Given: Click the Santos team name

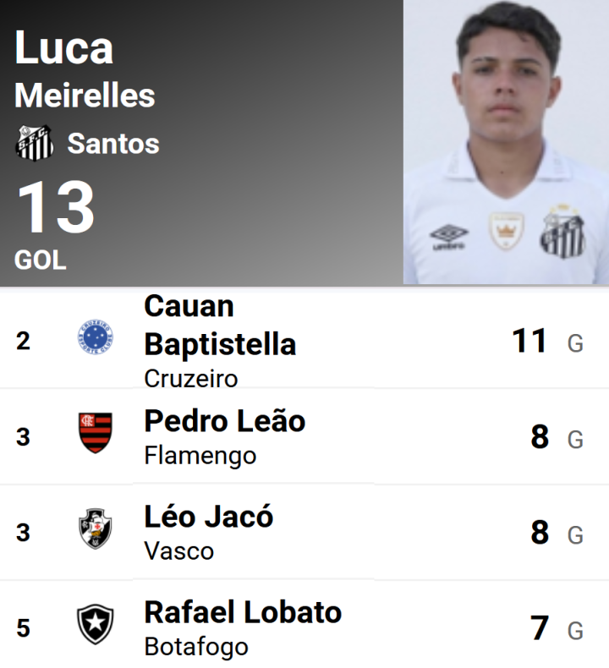Looking at the screenshot, I should click(x=113, y=144).
